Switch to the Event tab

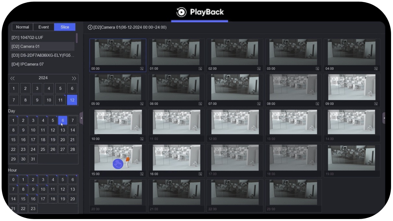43,27
